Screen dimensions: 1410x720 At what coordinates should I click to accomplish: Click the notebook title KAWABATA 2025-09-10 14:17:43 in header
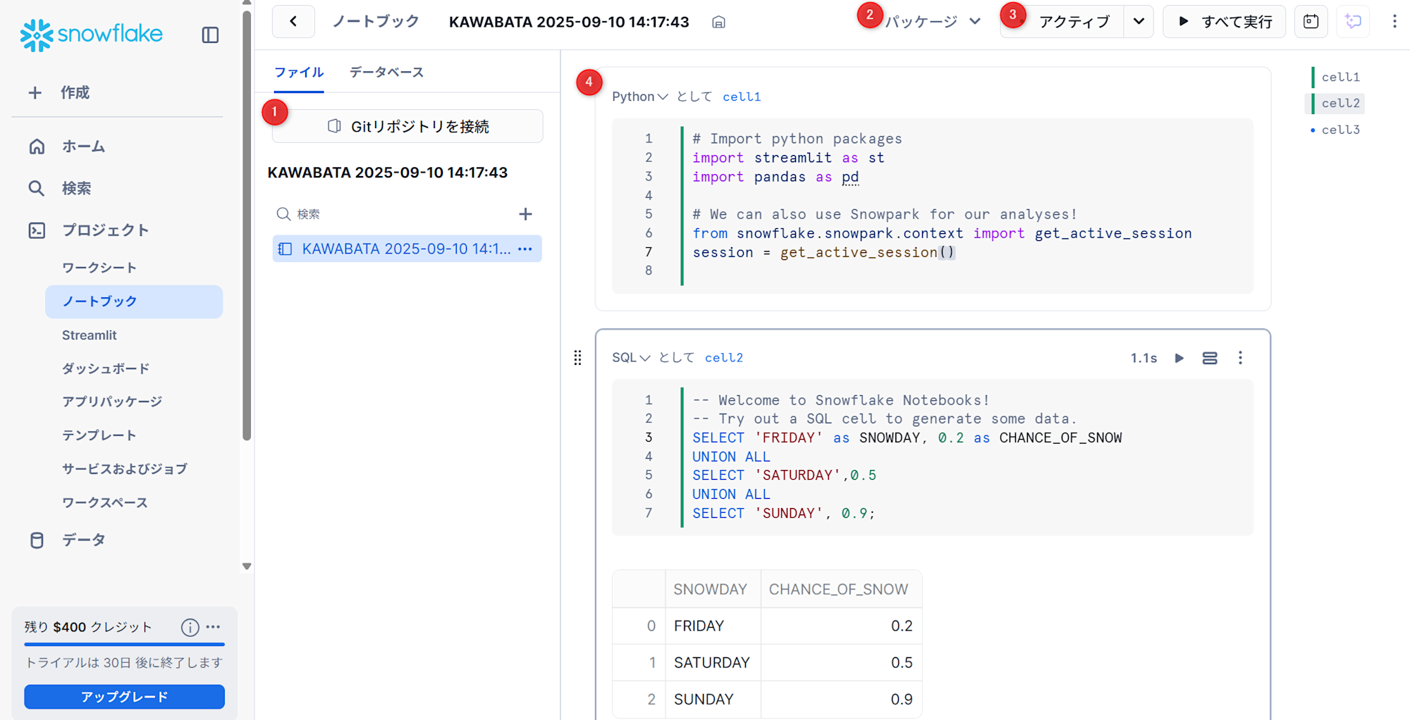[569, 22]
